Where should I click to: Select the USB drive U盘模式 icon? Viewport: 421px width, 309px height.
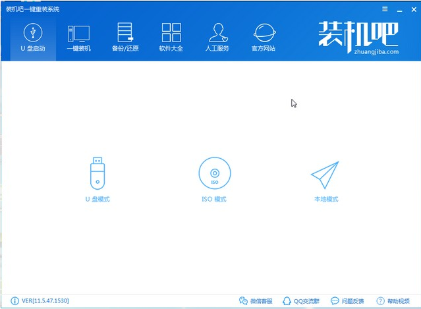tap(98, 172)
